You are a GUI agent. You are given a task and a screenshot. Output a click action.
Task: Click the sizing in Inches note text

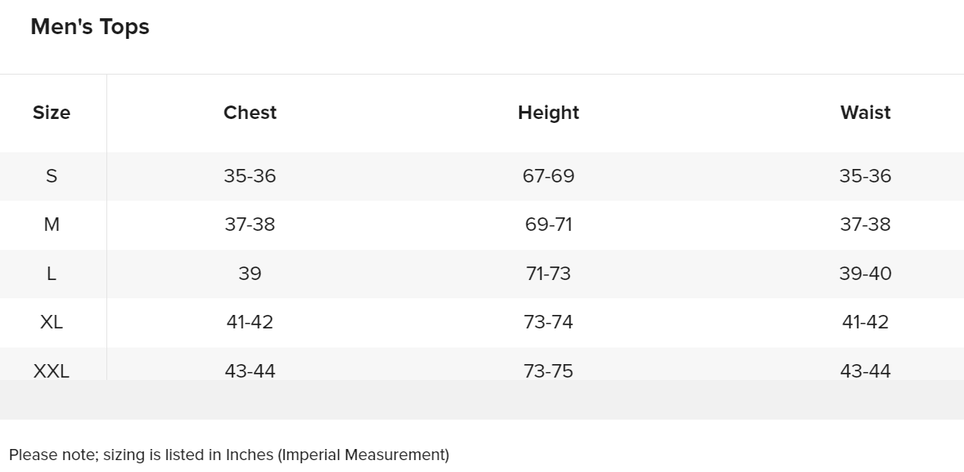point(229,455)
